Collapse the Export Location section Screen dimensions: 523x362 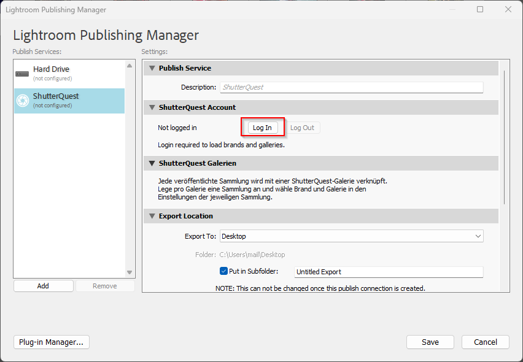coord(152,216)
